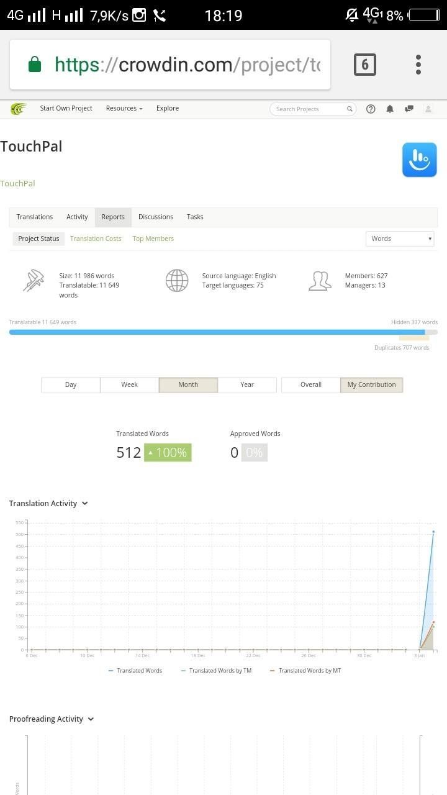The image size is (447, 795).
Task: Open Start Own Project link
Action: 66,108
